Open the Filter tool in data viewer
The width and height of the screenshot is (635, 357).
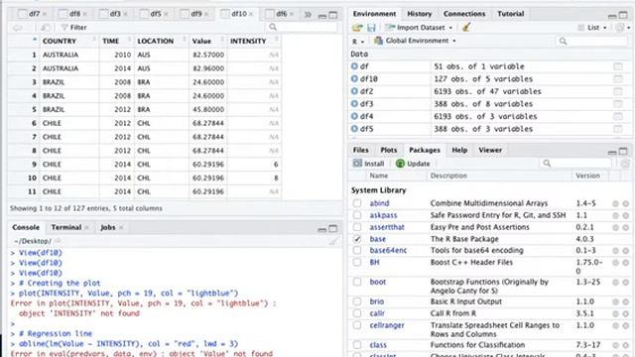[x=73, y=28]
